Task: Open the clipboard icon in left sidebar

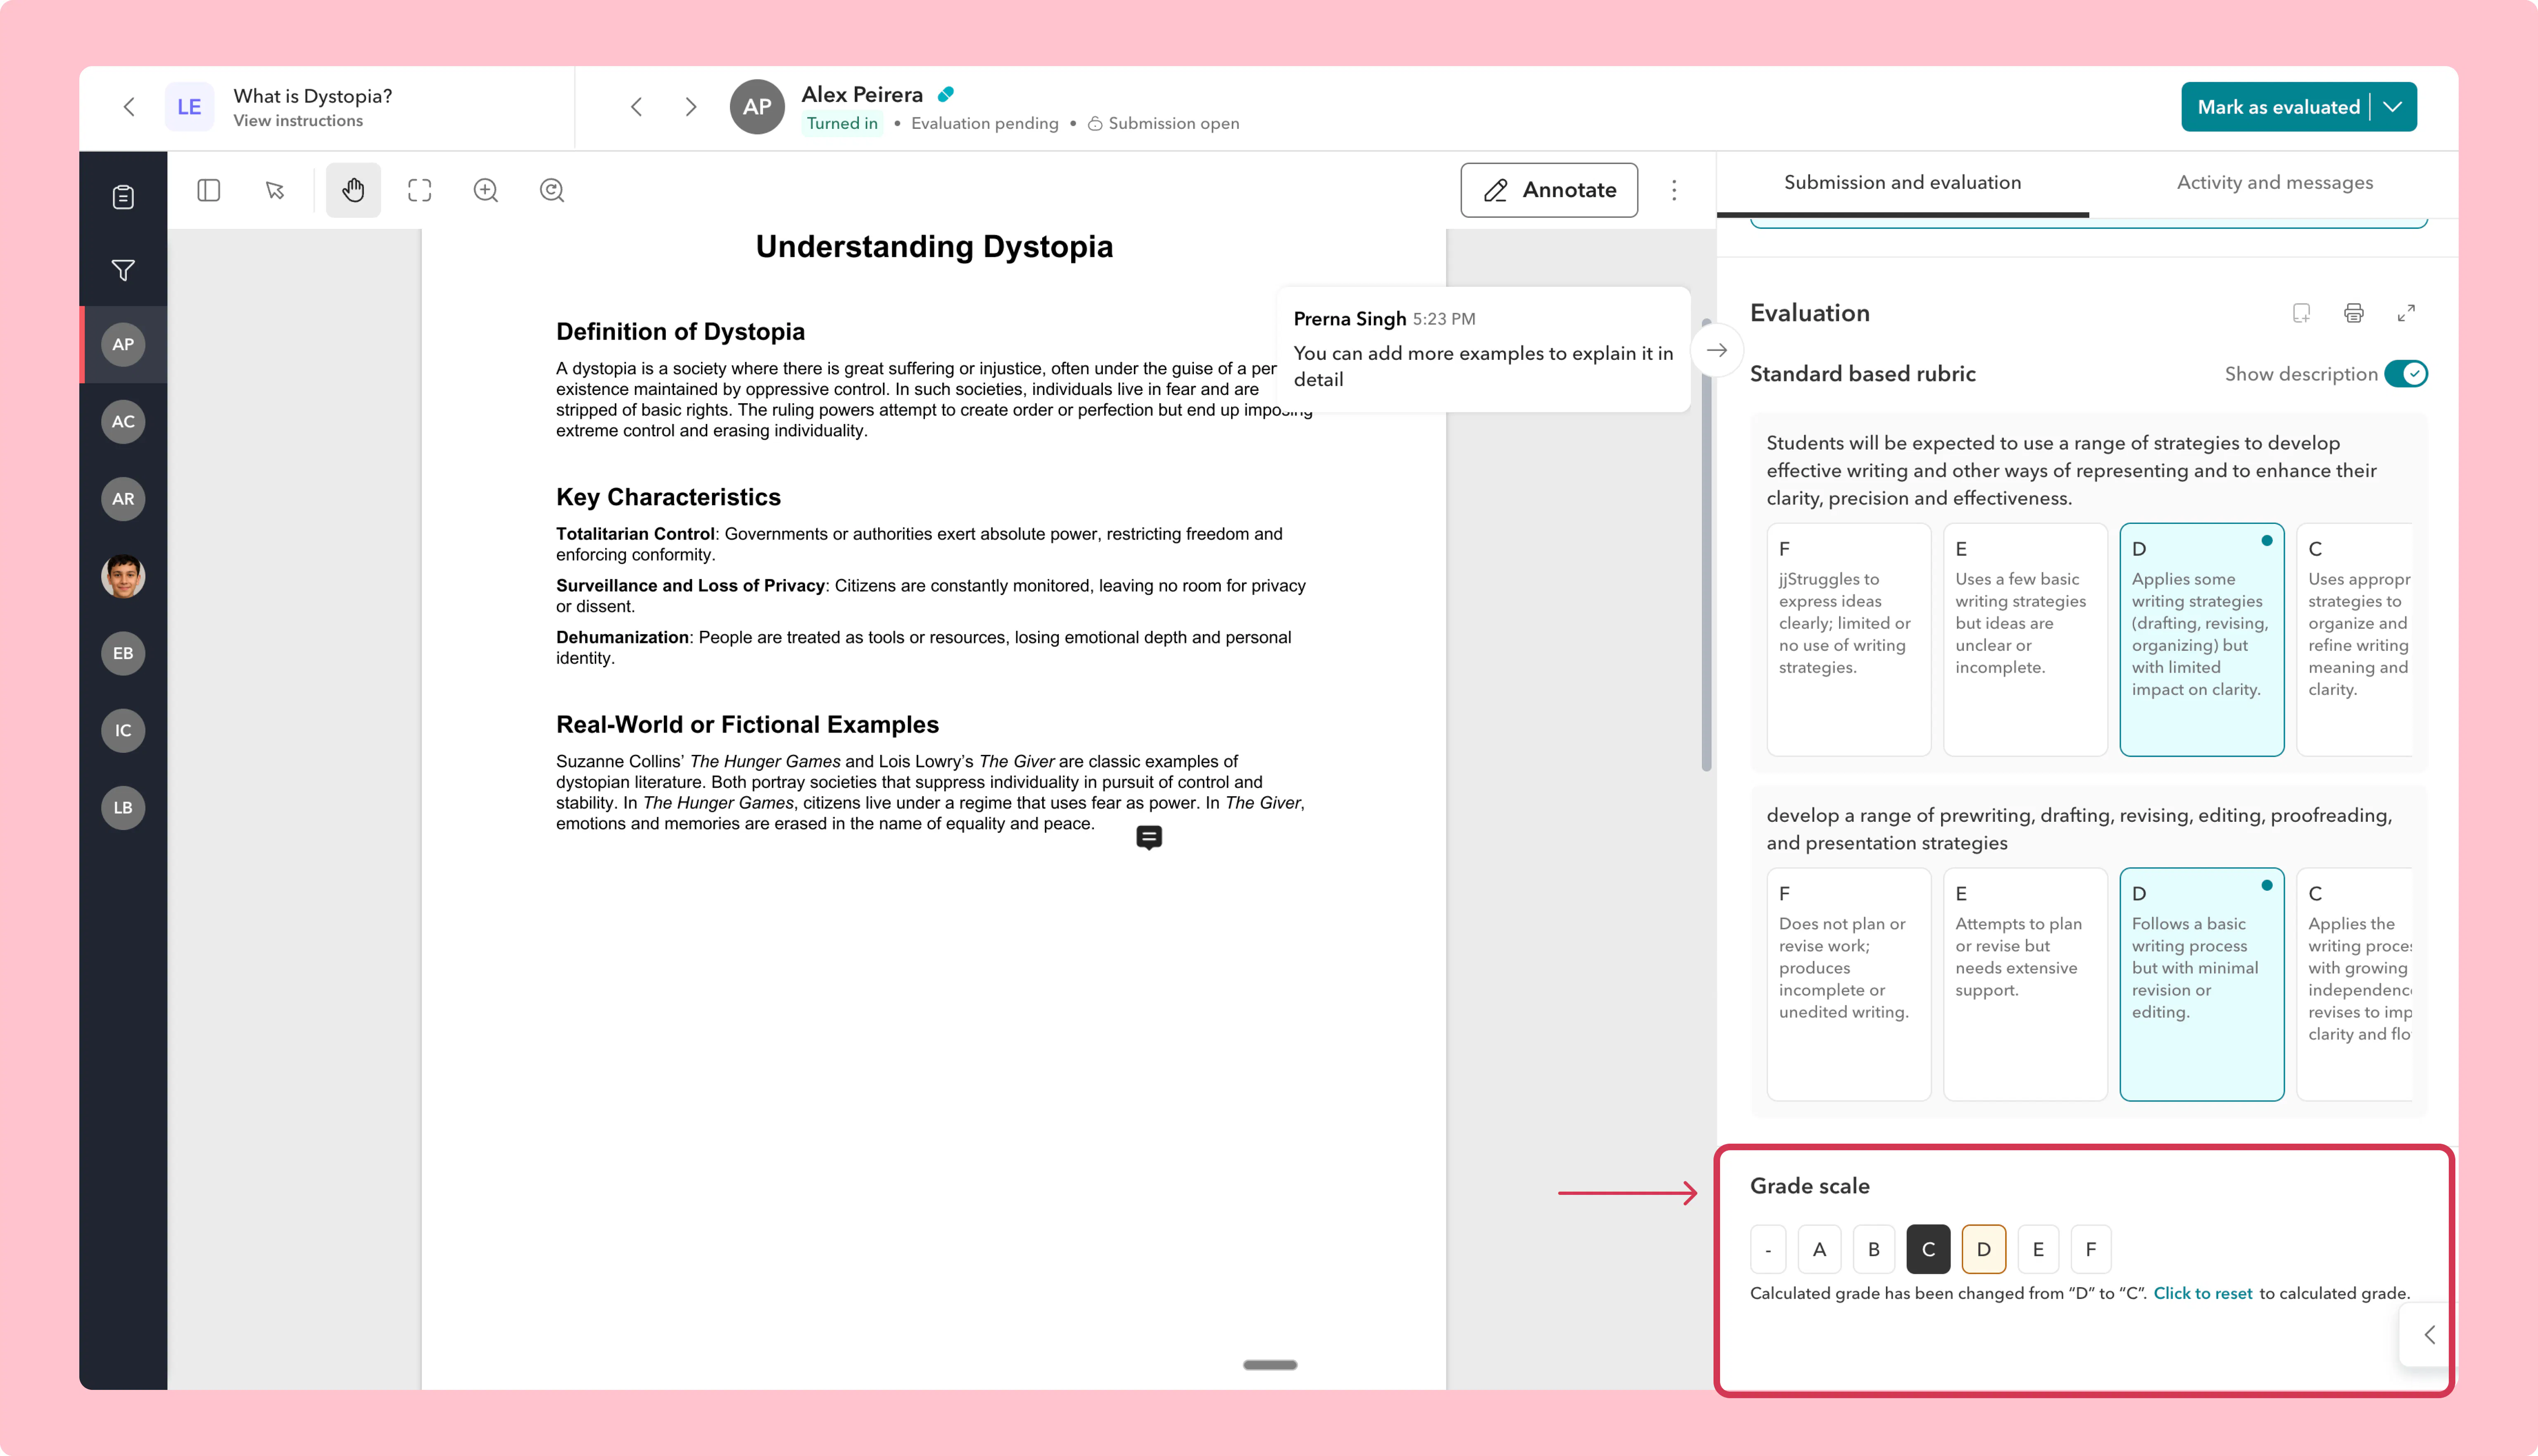Action: click(x=123, y=197)
